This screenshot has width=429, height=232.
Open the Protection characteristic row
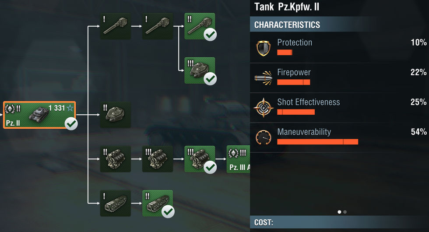pyautogui.click(x=339, y=48)
